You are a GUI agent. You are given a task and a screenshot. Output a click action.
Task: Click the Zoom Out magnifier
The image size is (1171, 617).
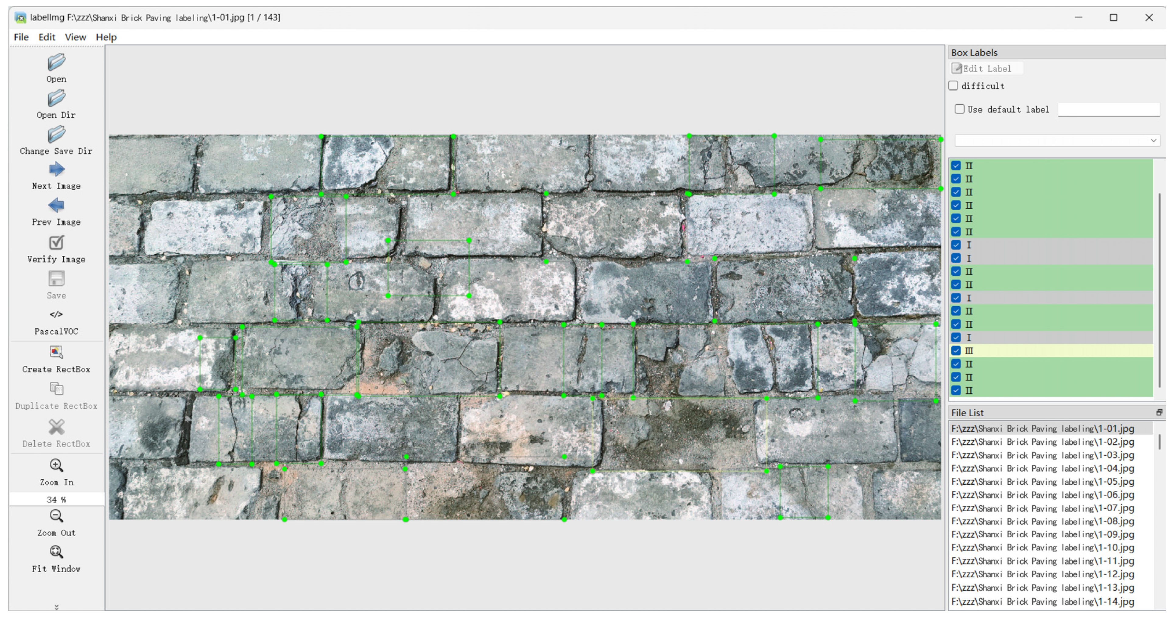pyautogui.click(x=56, y=516)
